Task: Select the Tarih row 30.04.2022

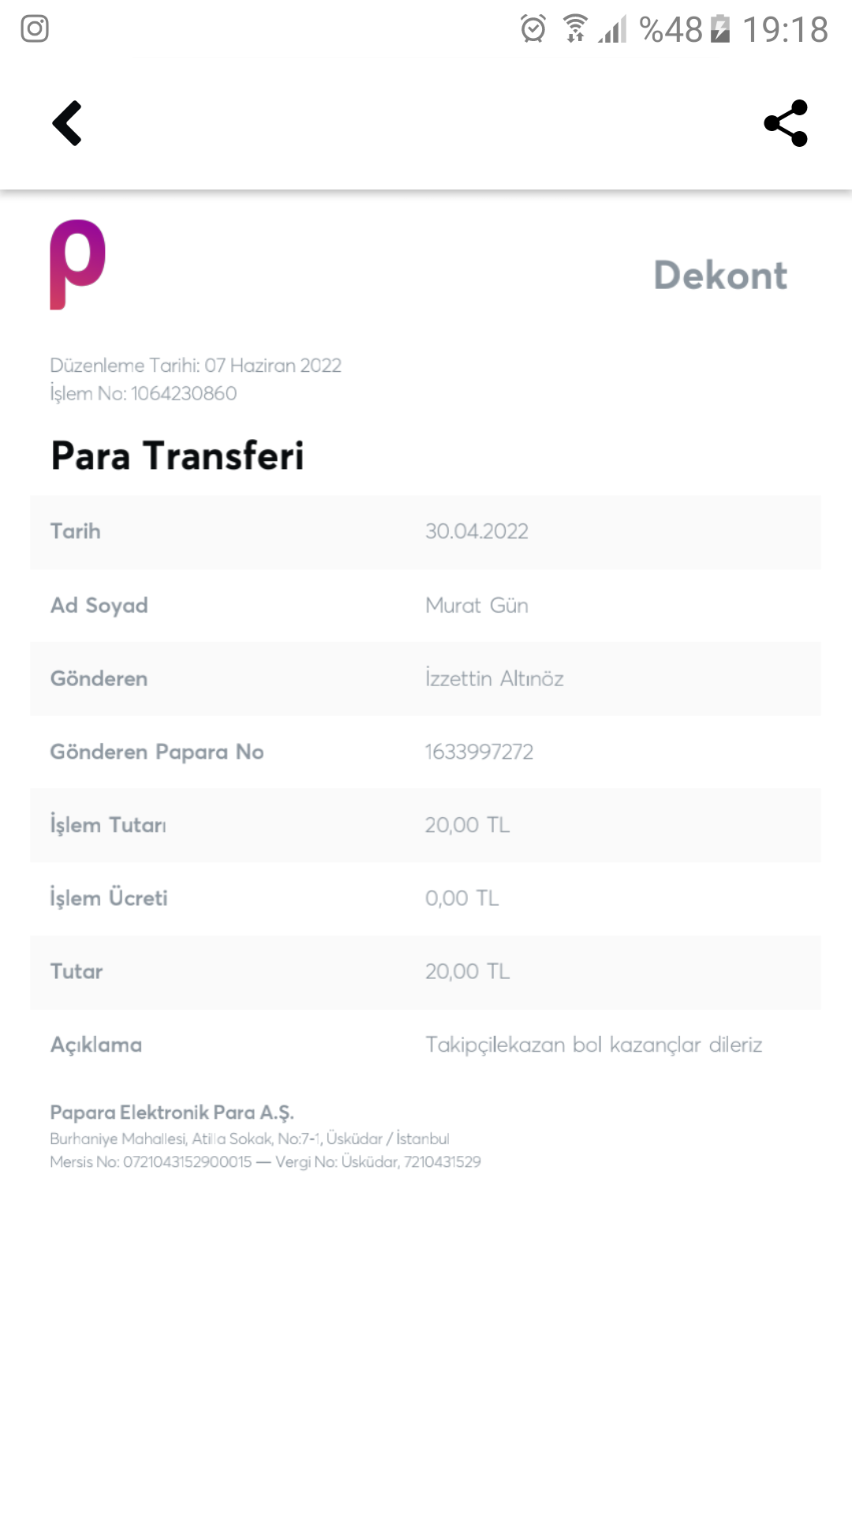Action: coord(425,531)
